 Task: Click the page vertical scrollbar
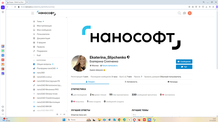click(217, 40)
